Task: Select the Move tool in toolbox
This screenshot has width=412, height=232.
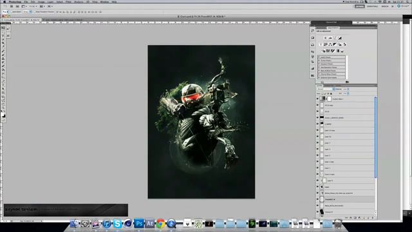Action: (3, 28)
